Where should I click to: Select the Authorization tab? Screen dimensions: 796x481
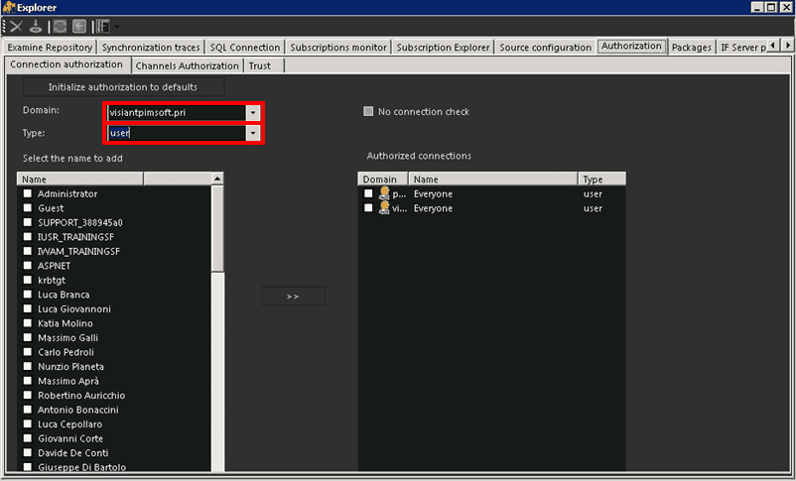click(631, 46)
